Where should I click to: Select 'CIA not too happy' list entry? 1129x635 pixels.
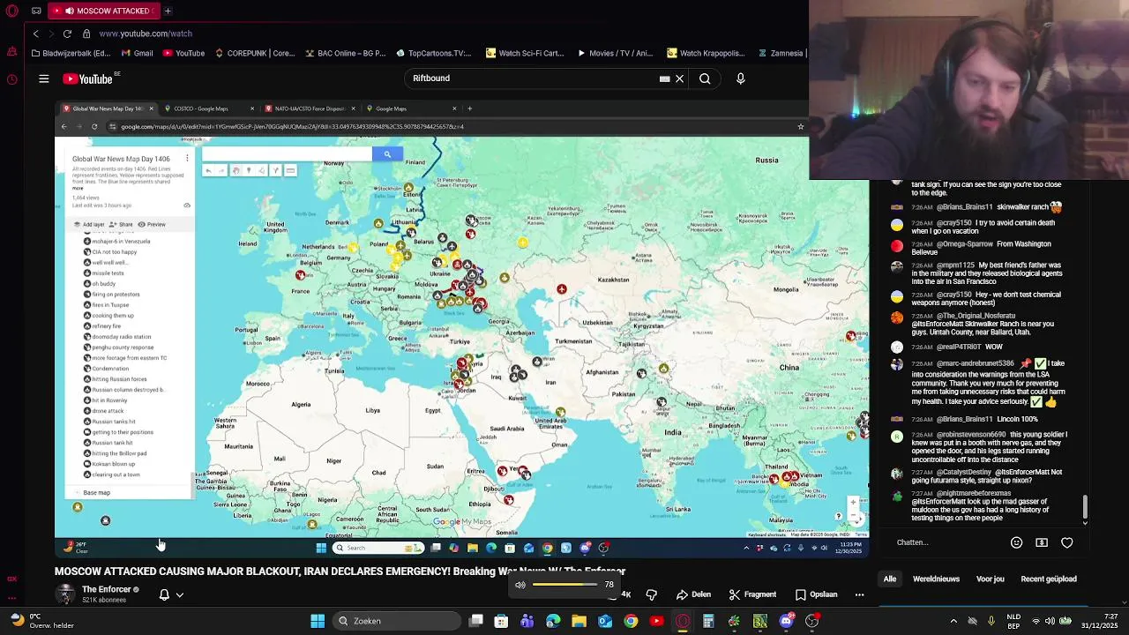click(x=115, y=252)
